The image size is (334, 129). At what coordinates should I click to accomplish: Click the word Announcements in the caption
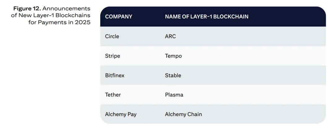tap(66, 9)
